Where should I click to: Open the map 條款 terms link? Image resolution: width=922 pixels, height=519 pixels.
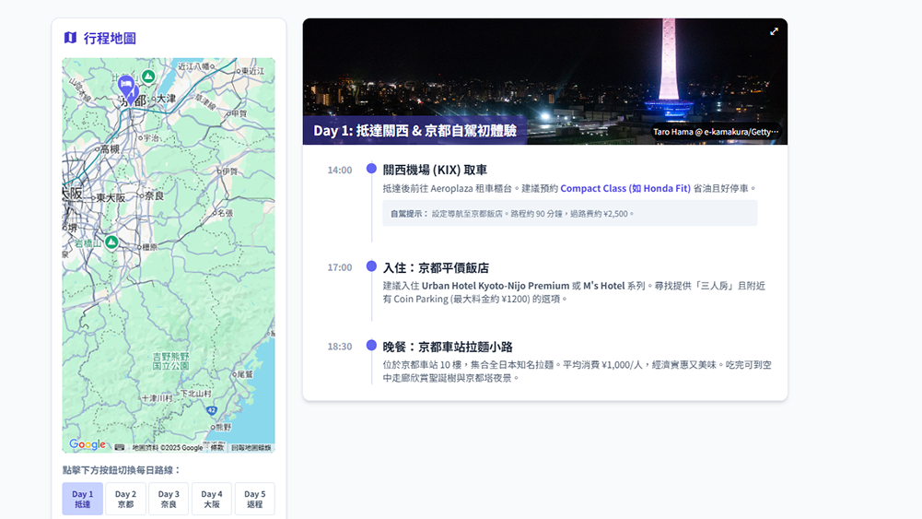(217, 448)
